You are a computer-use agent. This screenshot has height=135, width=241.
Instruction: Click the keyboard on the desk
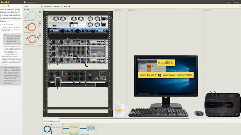(158, 112)
